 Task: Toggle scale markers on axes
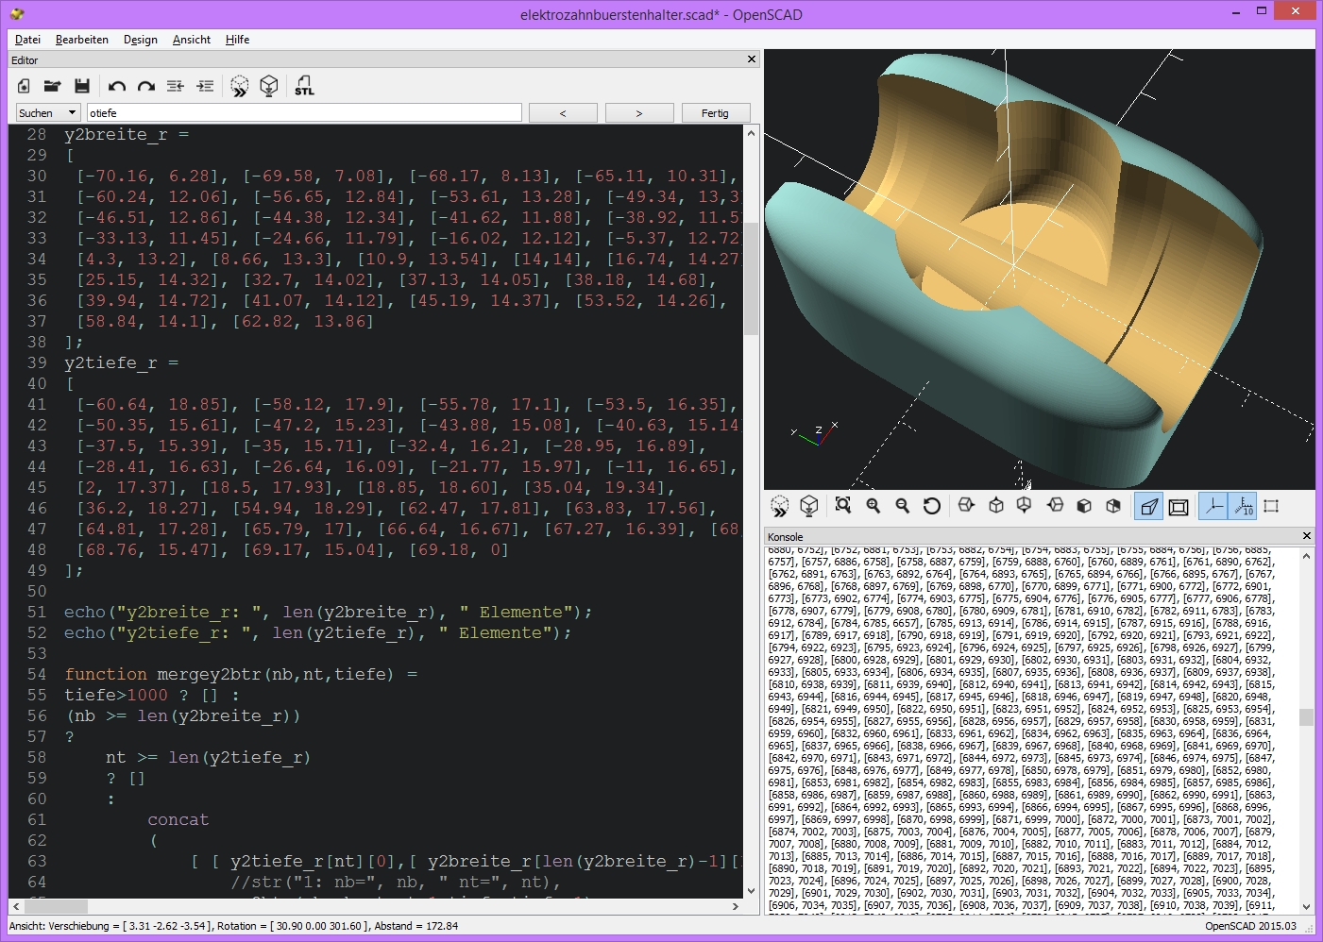point(1243,507)
